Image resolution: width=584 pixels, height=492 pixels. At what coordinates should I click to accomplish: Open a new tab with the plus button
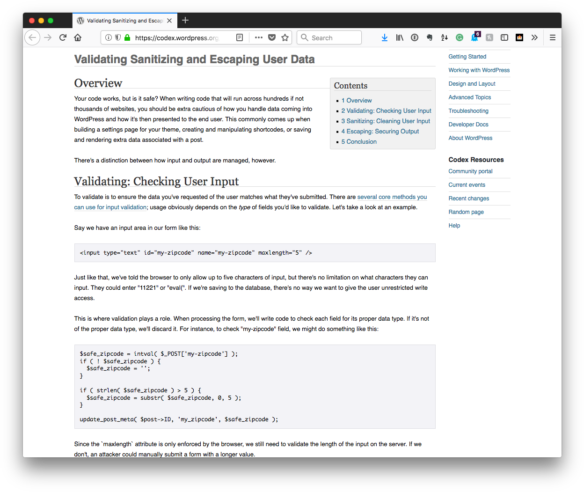(185, 20)
